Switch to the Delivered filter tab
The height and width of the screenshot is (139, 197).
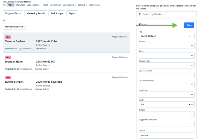[x=21, y=5]
